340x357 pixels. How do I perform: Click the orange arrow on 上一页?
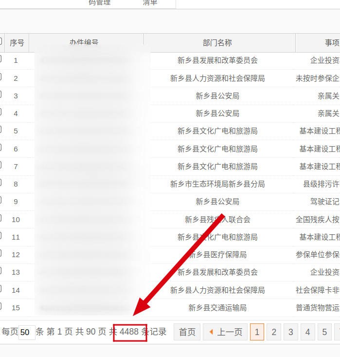[x=211, y=332]
